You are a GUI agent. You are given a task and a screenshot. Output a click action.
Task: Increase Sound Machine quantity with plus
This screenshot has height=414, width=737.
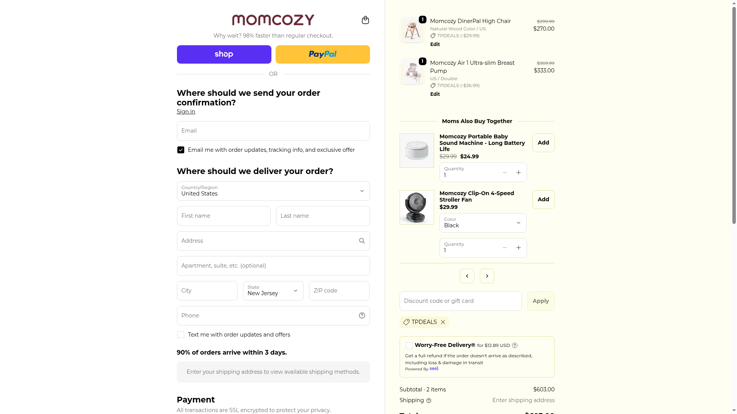(x=519, y=172)
